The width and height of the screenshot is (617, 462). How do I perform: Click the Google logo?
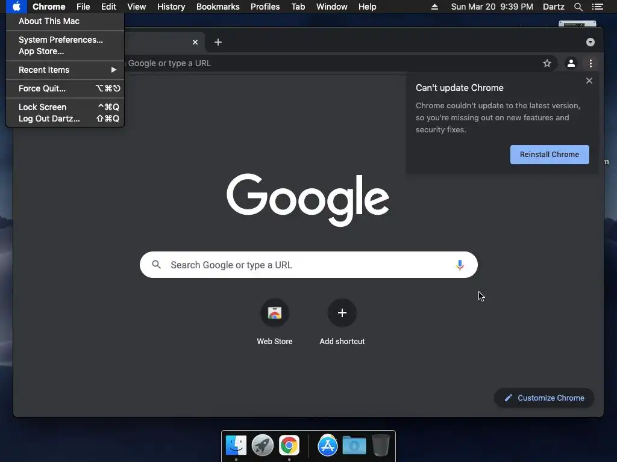click(308, 200)
